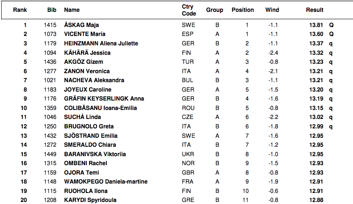Screen dimensions: 353x204
Task: Select athlete name ÅSKAG Maja
Action: pyautogui.click(x=81, y=25)
